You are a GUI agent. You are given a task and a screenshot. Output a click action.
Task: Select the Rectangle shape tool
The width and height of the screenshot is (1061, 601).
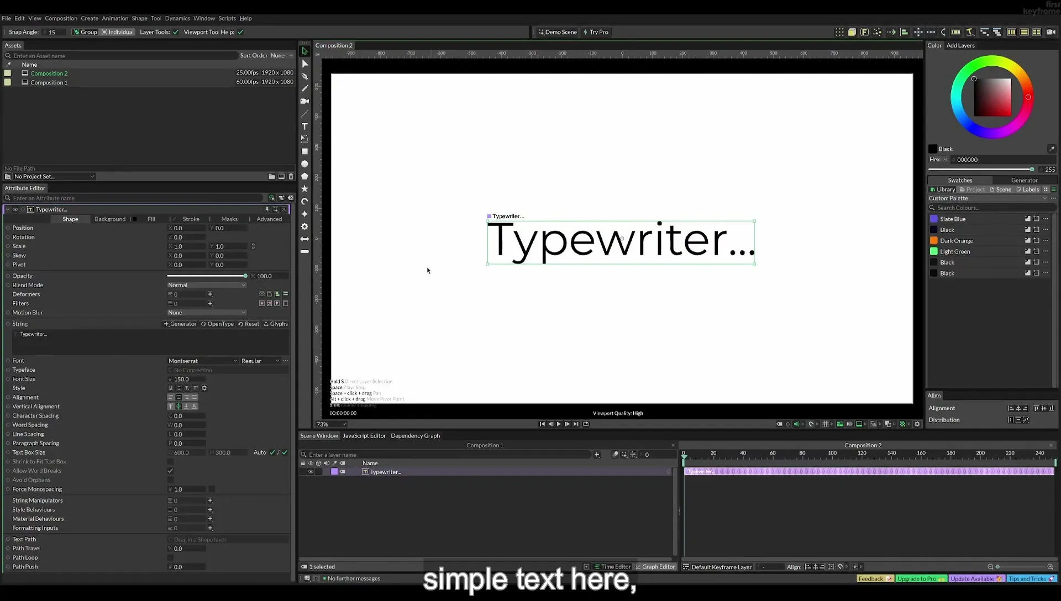pos(304,151)
